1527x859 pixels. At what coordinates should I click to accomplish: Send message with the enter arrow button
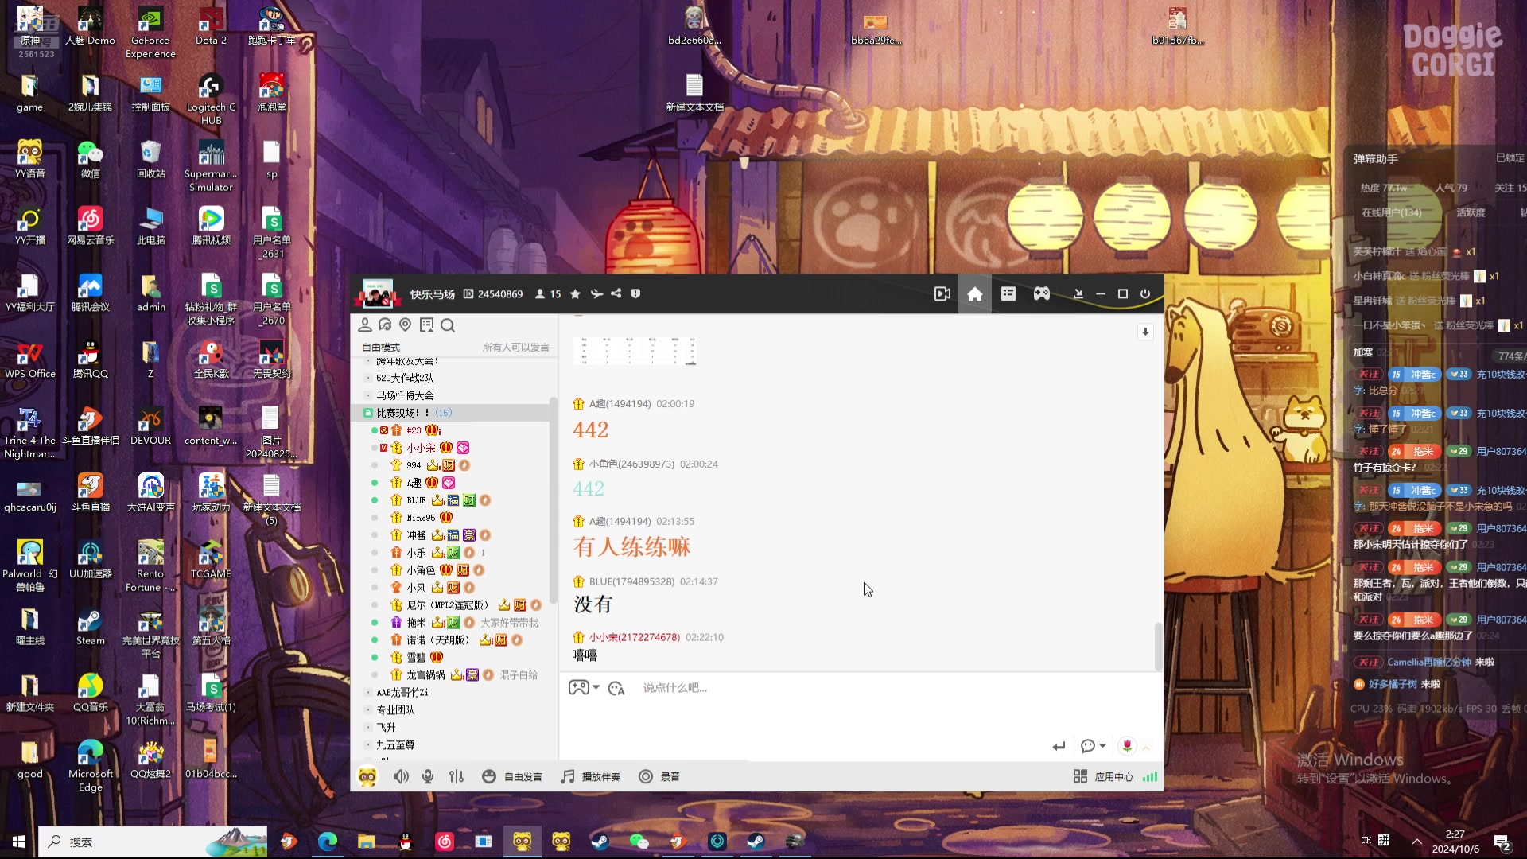[1059, 746]
